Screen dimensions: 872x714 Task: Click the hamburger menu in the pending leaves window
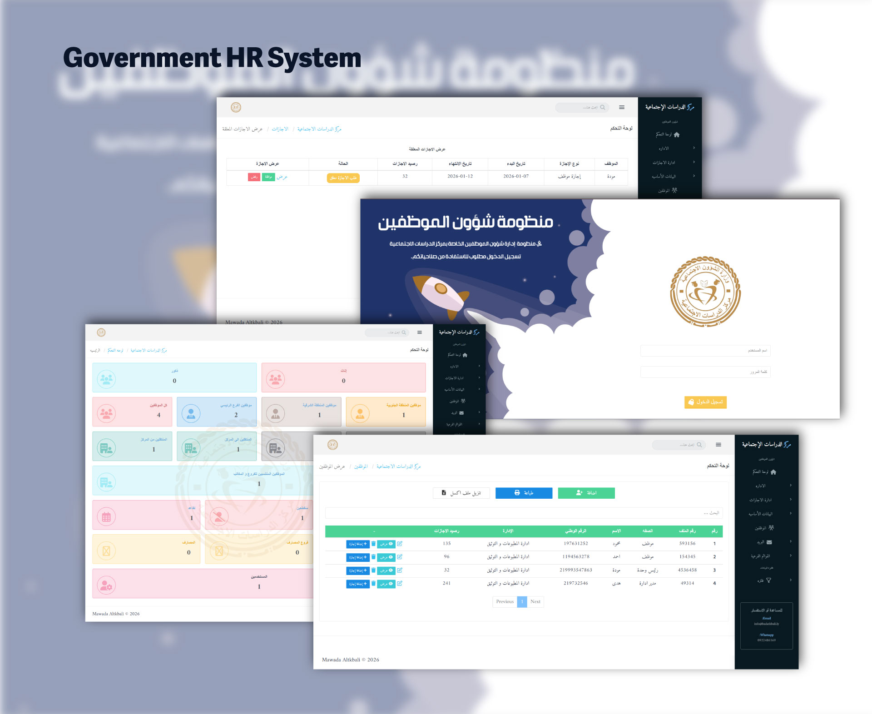tap(622, 107)
